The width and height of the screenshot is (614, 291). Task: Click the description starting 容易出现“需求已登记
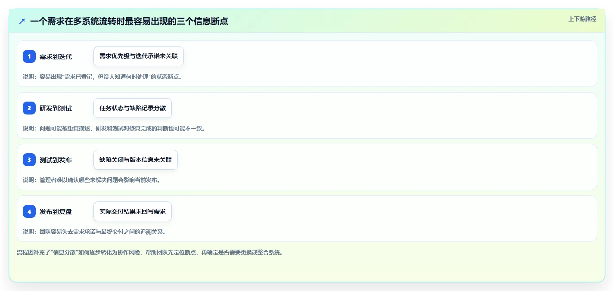(x=102, y=77)
